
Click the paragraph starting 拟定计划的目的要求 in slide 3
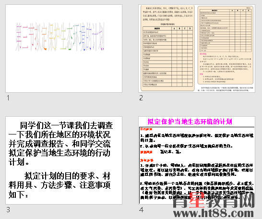coord(60,185)
